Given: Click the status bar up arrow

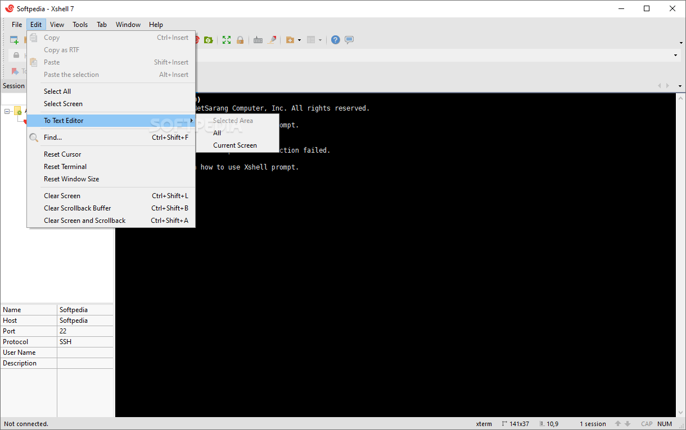Looking at the screenshot, I should point(618,424).
